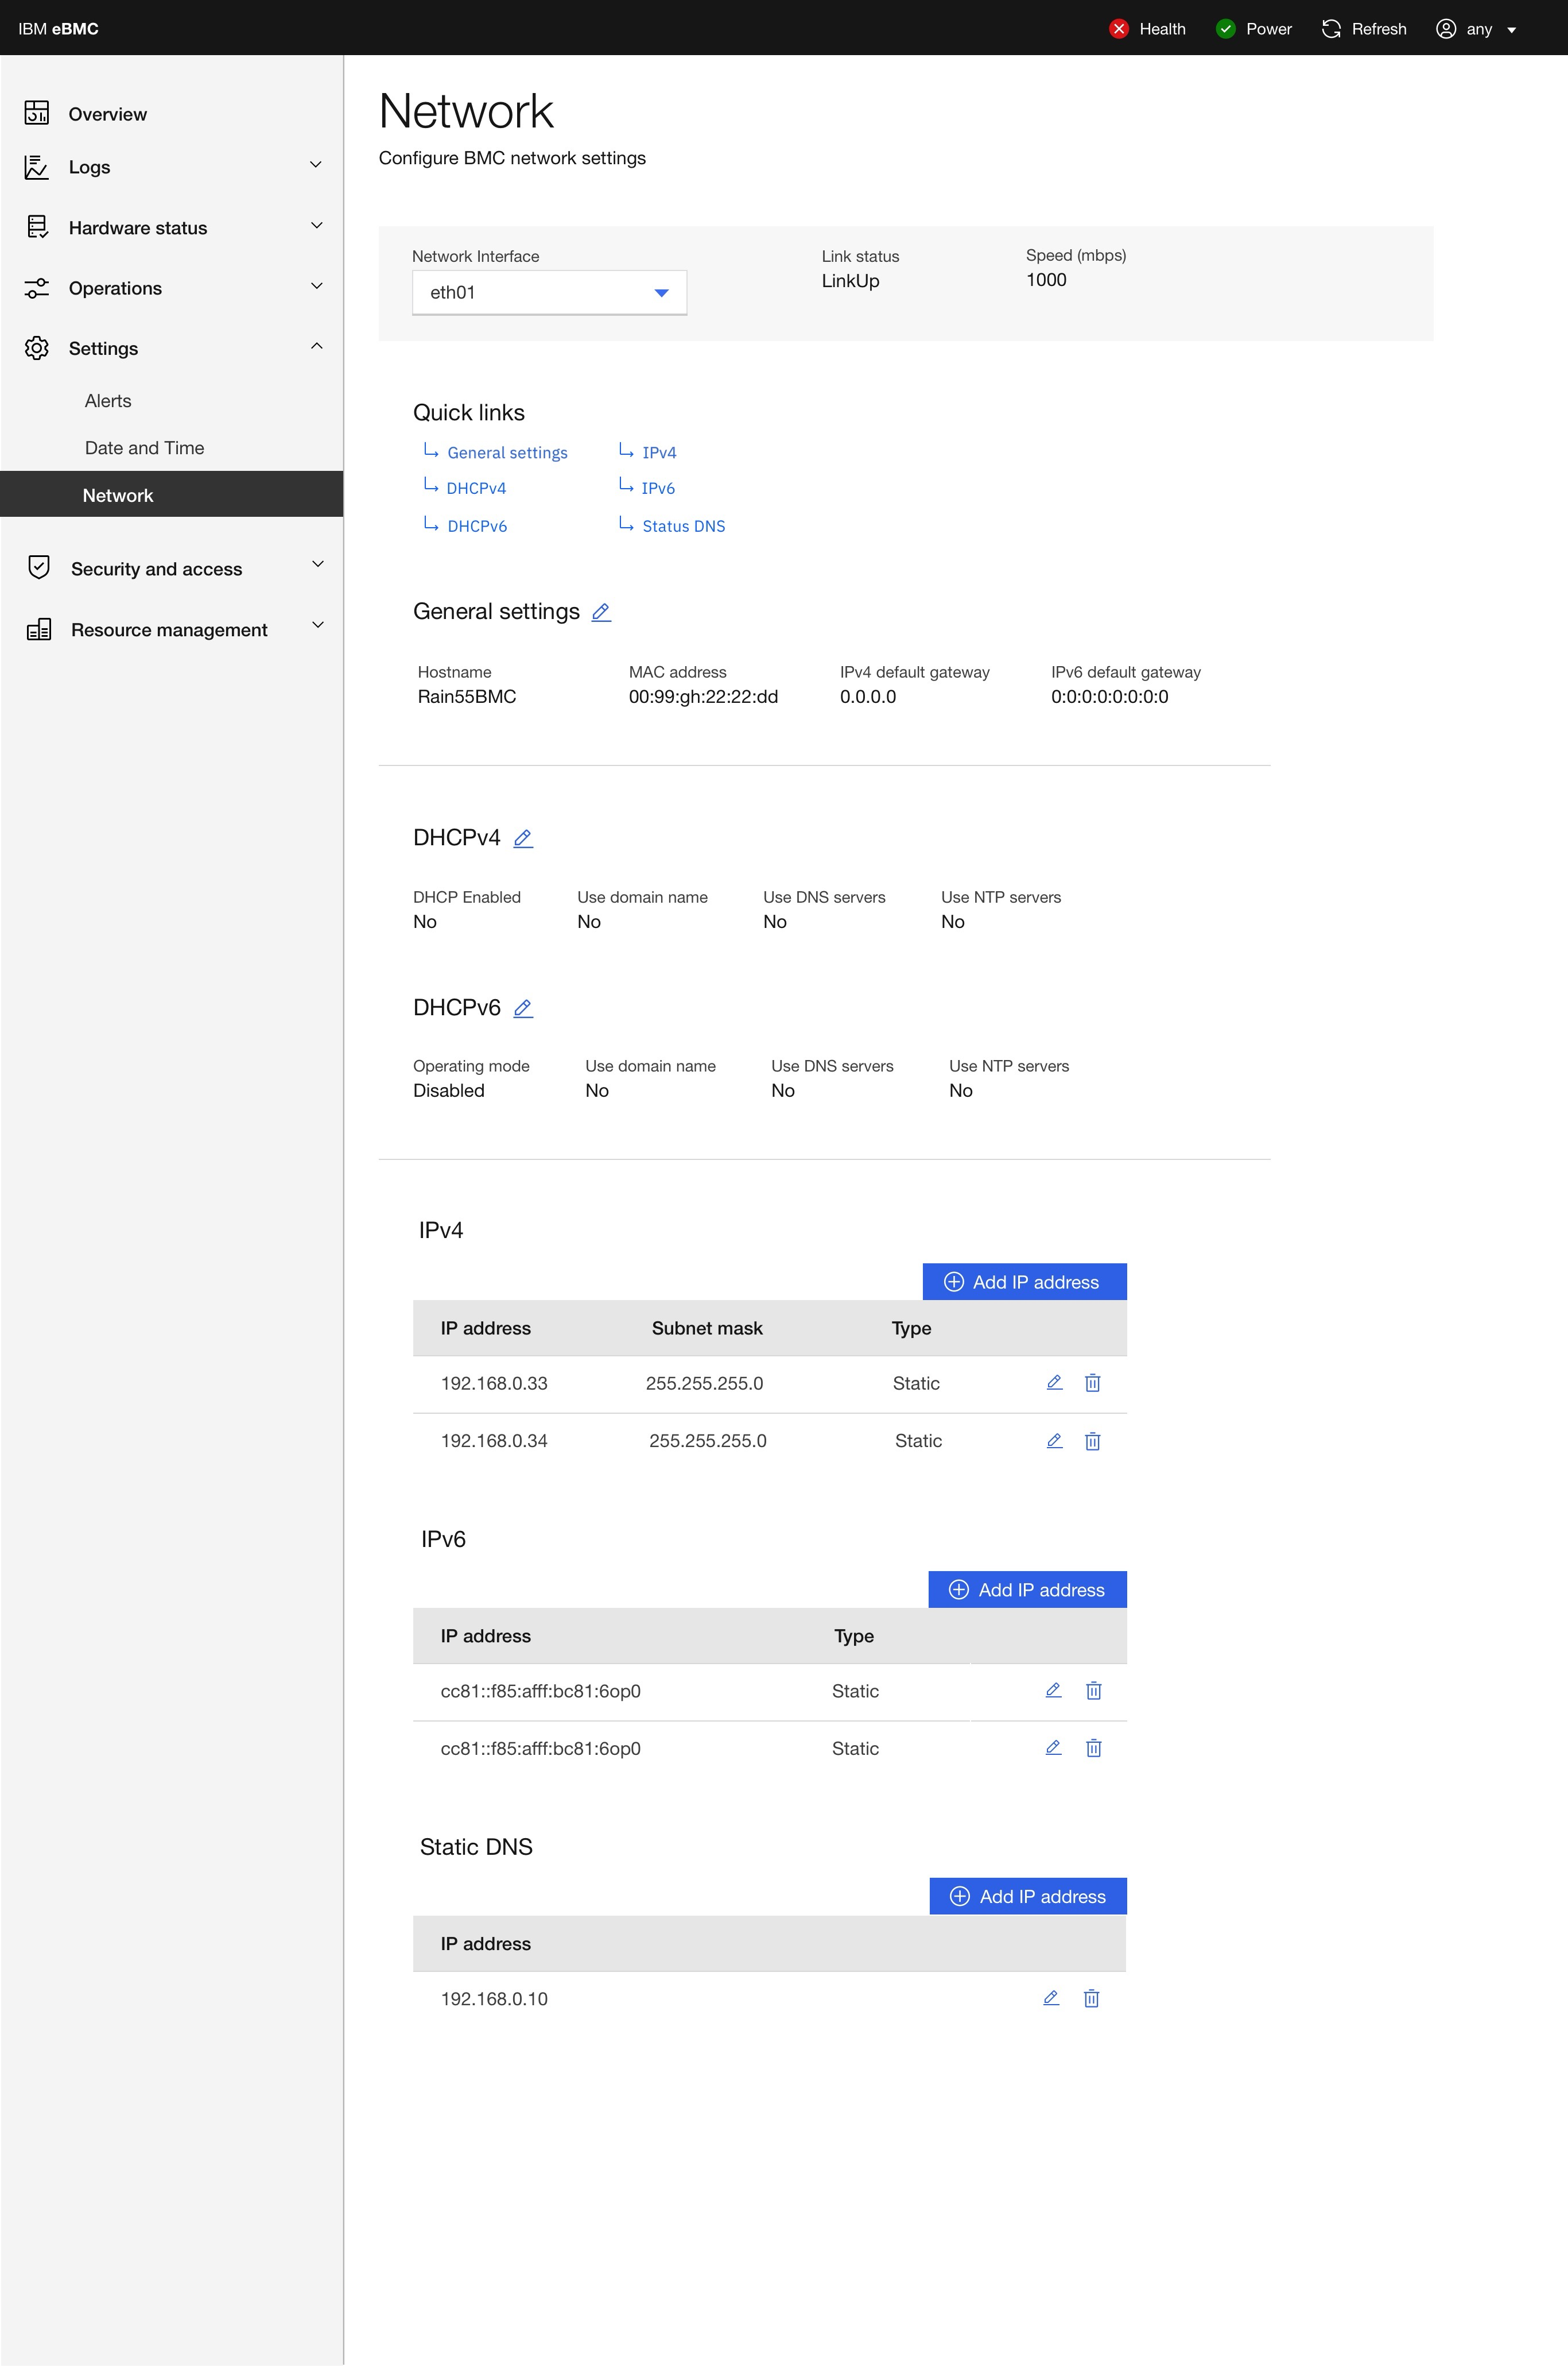Click the Logs sidebar icon
Screen dimensions: 1568x2367
tap(37, 166)
